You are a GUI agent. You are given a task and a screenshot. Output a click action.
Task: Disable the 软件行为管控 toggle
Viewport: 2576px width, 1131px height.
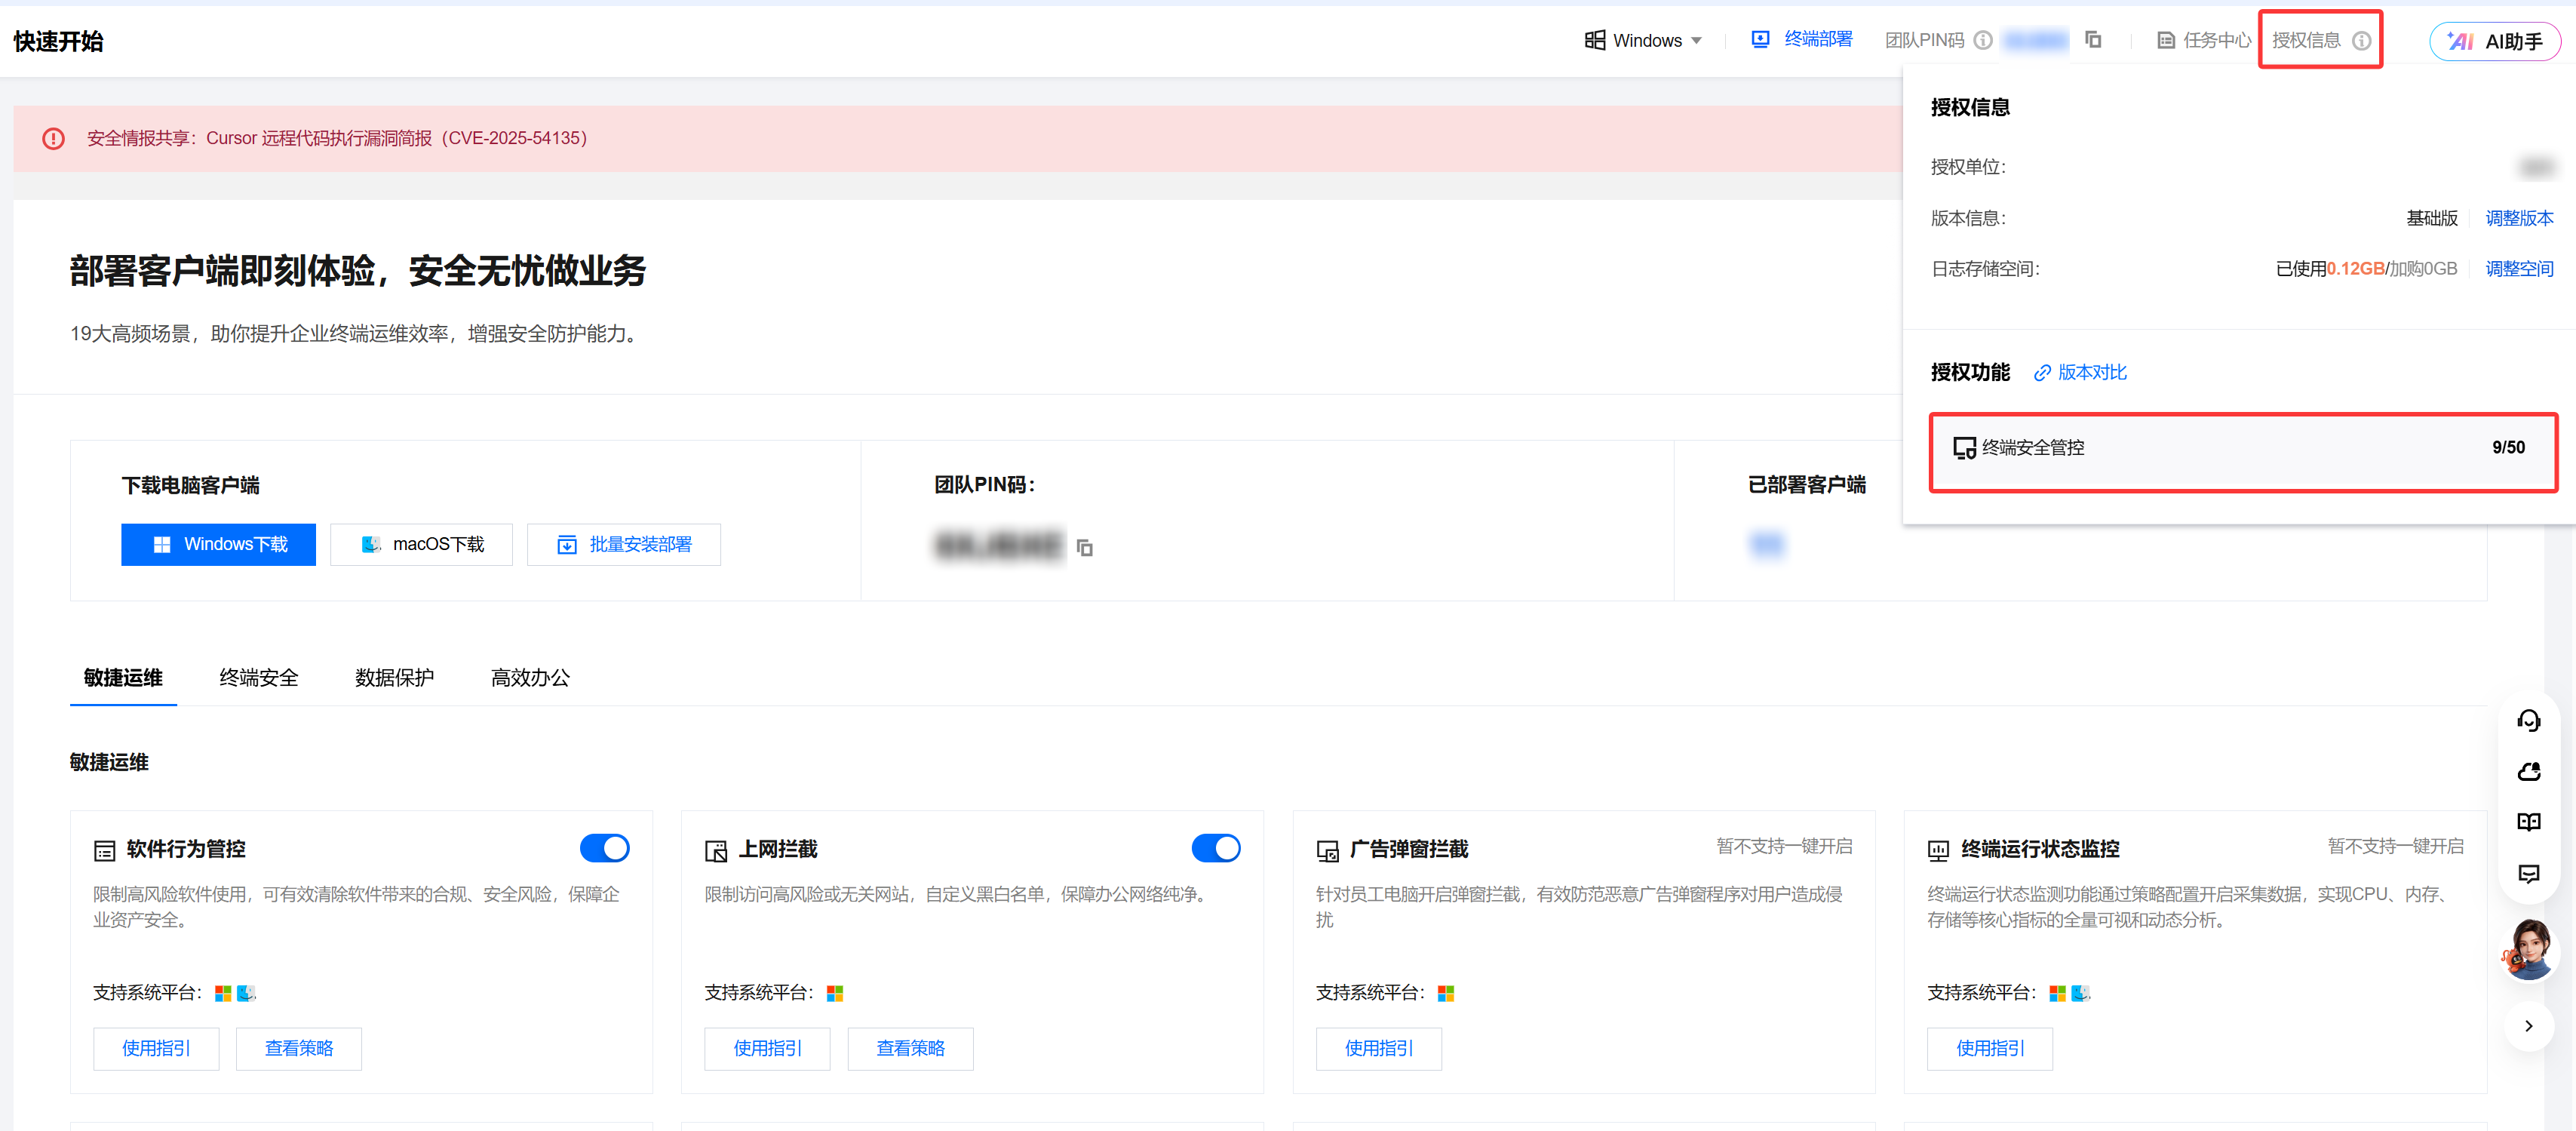(x=604, y=848)
